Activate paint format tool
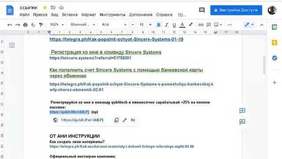The width and height of the screenshot is (282, 159). 41,25
